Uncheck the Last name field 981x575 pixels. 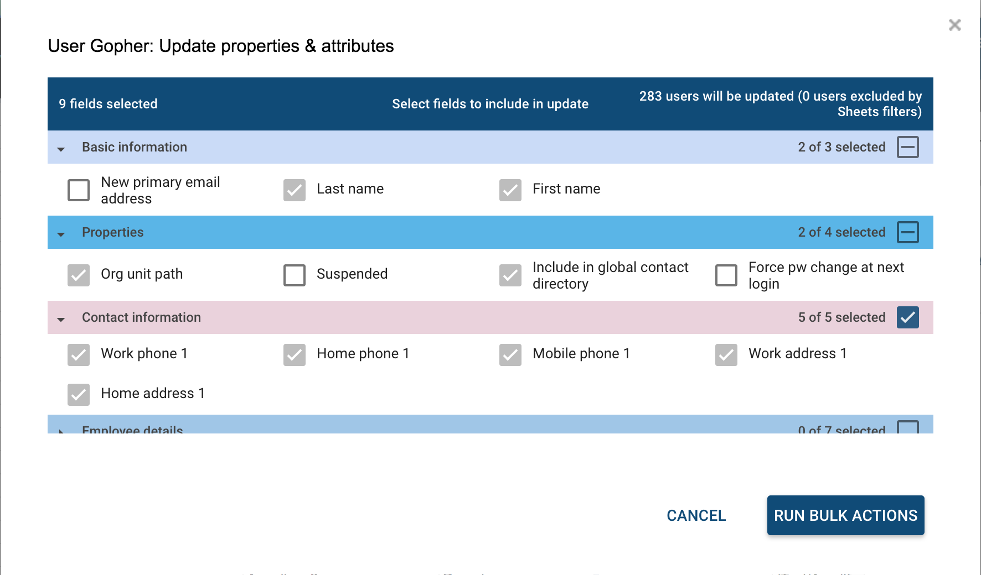coord(295,190)
